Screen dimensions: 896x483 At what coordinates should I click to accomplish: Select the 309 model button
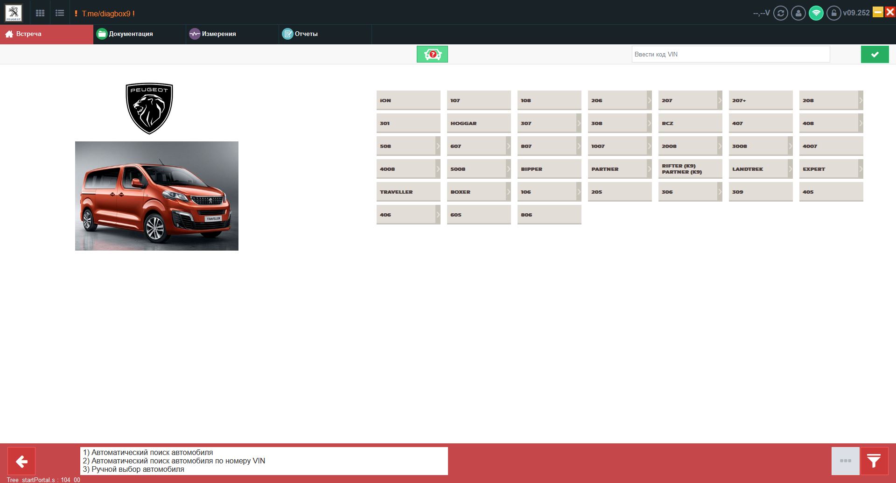pos(761,192)
